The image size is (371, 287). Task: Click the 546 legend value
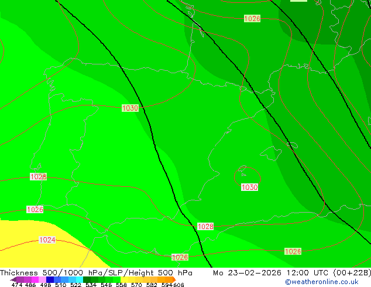click(x=107, y=285)
